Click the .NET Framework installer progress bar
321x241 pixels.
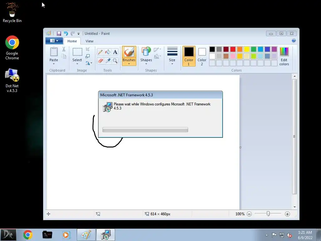tap(145, 130)
